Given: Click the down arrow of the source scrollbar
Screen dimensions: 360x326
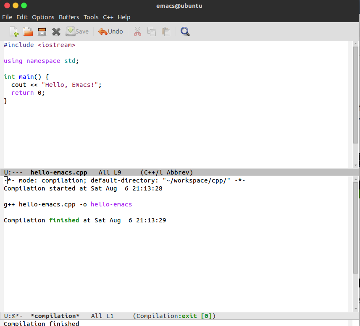Looking at the screenshot, I should pos(356,165).
